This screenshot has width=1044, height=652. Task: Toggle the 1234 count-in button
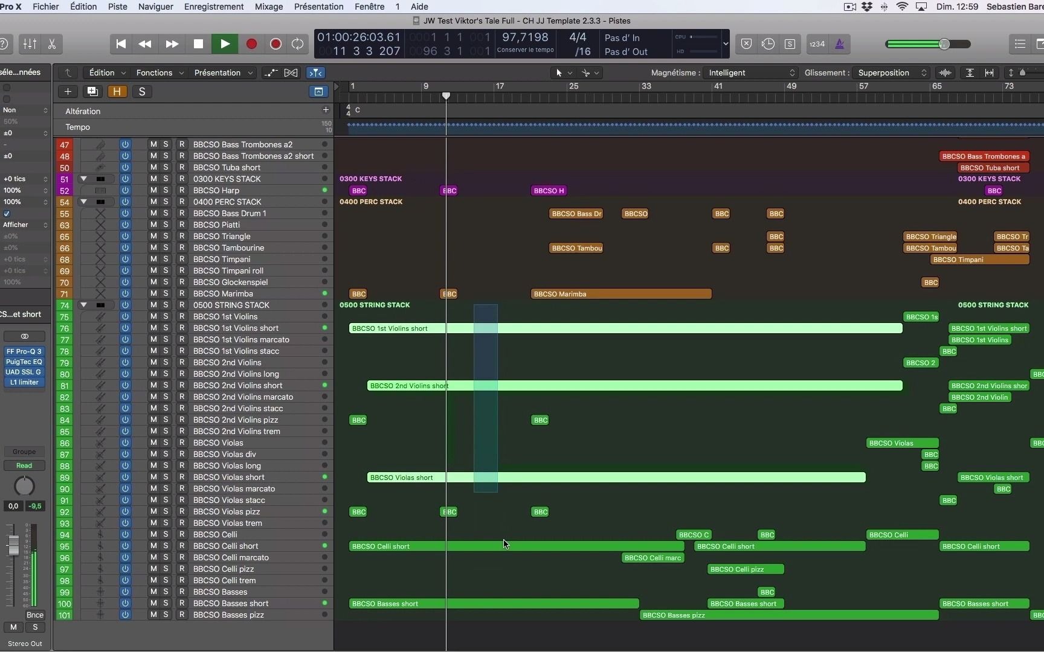[817, 44]
